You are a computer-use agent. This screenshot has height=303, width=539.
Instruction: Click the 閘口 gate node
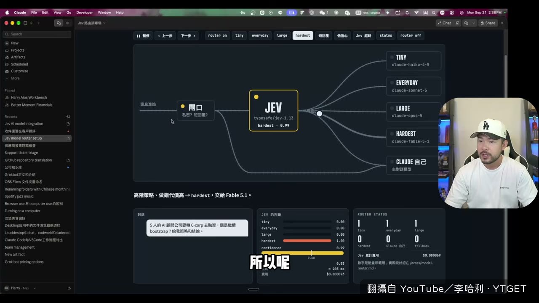coord(196,110)
